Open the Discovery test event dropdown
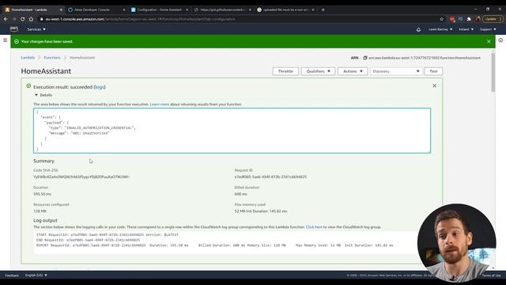 pos(396,71)
